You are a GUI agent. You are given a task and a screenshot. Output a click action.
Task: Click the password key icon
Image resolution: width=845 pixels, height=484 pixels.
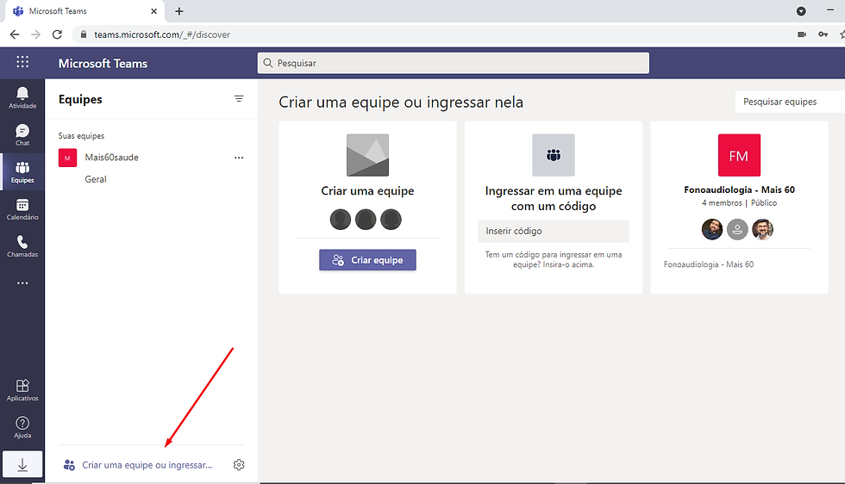pyautogui.click(x=823, y=34)
